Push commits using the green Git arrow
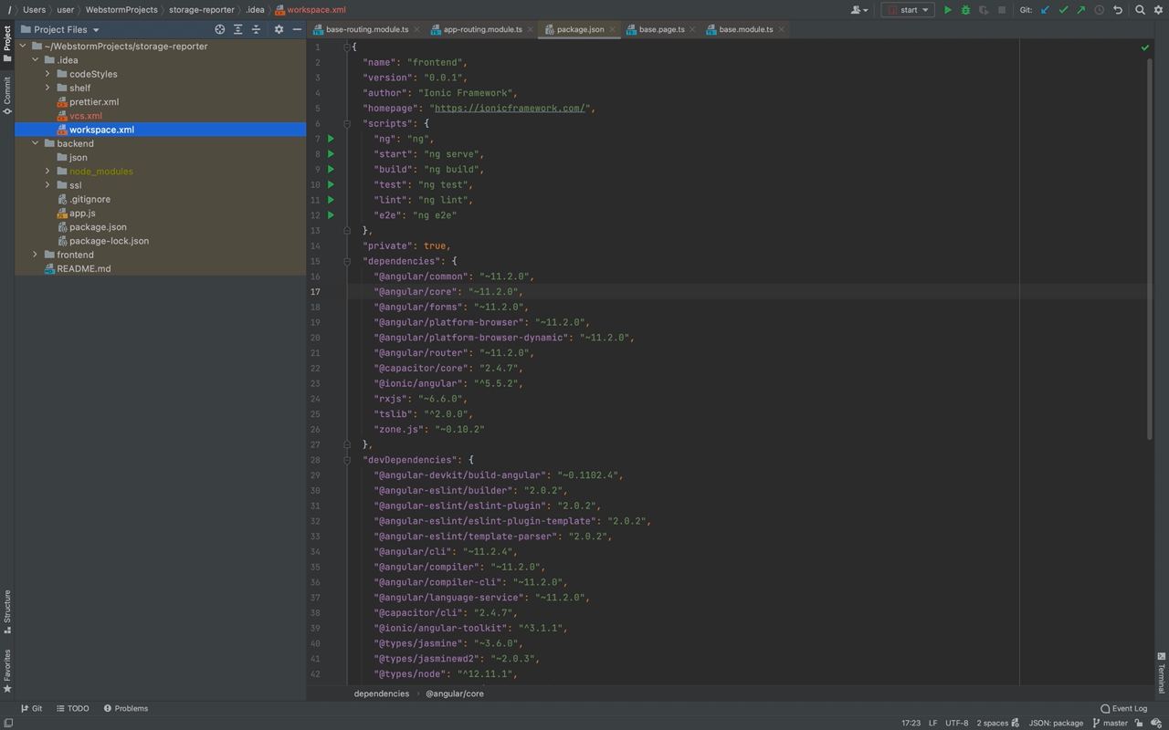 point(1081,10)
